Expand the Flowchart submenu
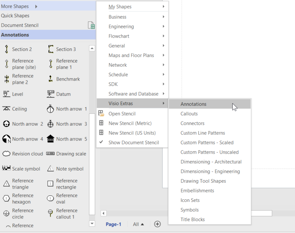This screenshot has height=233, width=295. [133, 36]
